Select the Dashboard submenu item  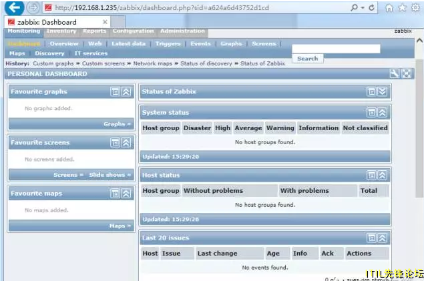(24, 44)
